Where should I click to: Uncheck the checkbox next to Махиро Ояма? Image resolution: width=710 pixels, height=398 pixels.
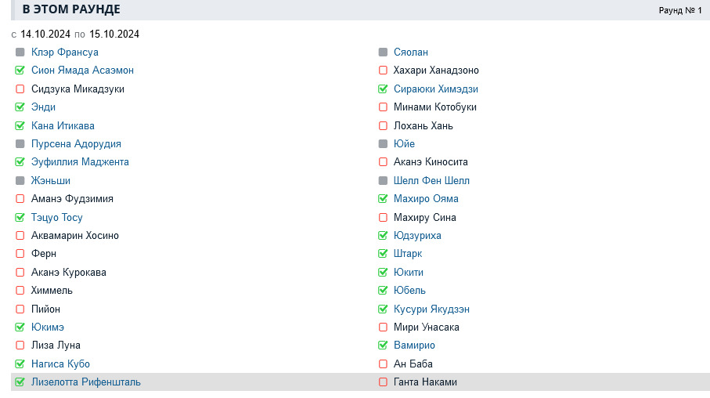pos(383,199)
